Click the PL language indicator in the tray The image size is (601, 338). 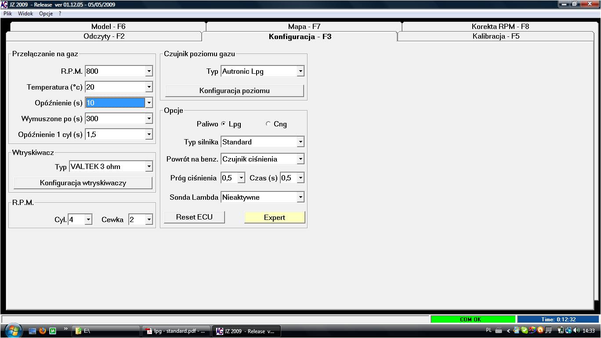[x=489, y=330]
